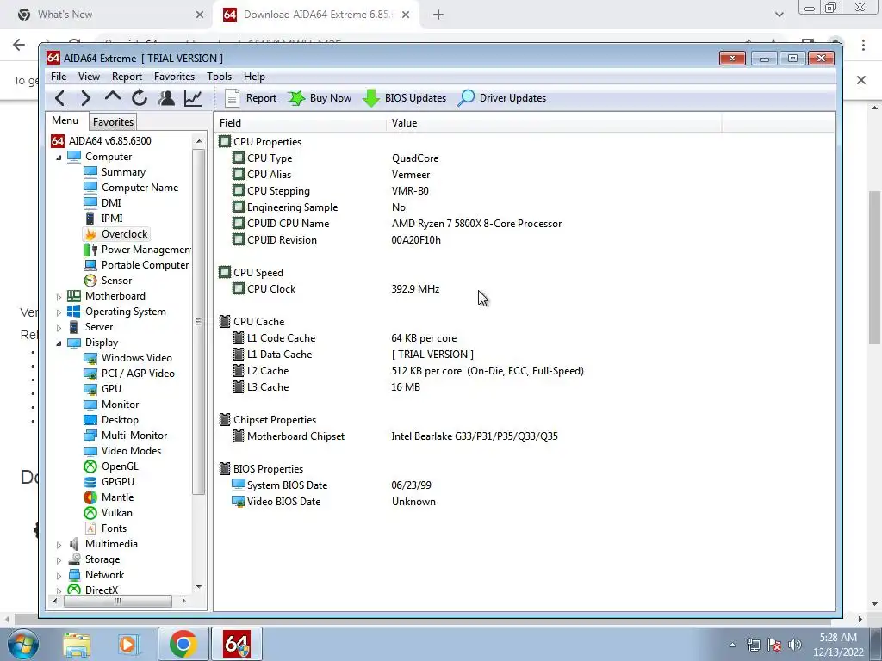Viewport: 882px width, 661px height.
Task: Open the Tools menu
Action: [x=219, y=77]
